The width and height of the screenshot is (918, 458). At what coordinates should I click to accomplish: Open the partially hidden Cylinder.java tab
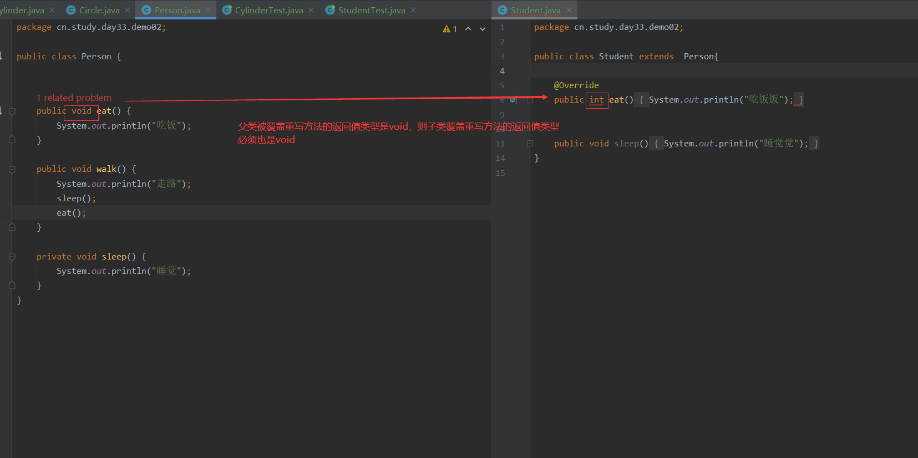tap(22, 10)
